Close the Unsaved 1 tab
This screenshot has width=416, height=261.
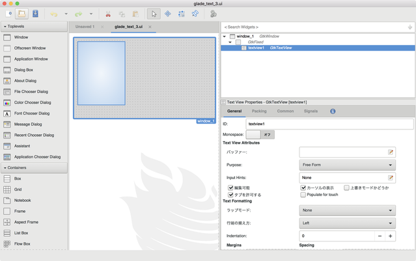[x=102, y=27]
